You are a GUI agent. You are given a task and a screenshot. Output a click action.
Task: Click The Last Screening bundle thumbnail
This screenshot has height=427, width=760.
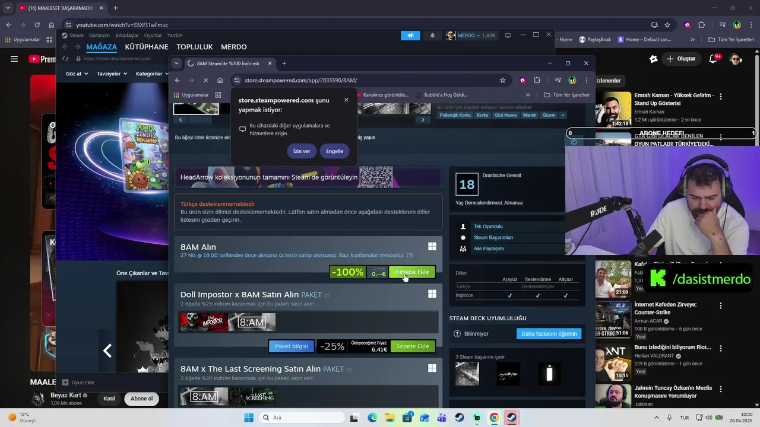coord(252,397)
